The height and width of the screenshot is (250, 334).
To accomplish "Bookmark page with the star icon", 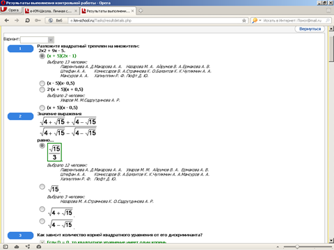I will (x=244, y=21).
